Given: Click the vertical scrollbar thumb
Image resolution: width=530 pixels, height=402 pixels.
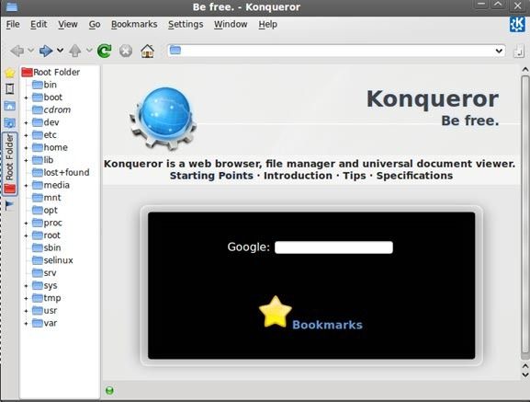Looking at the screenshot, I should click(524, 214).
